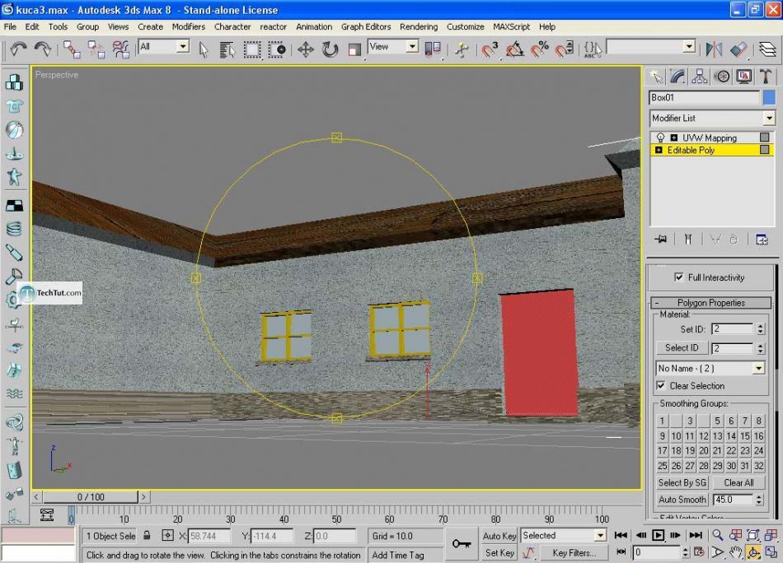Activate the Select and Scale tool

click(x=354, y=49)
